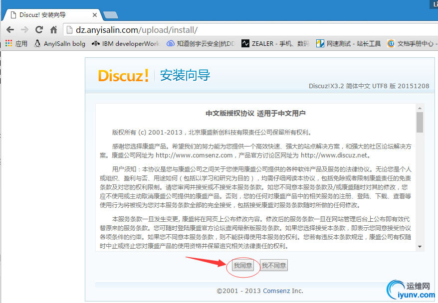Screen dimensions: 438x303
Task: Click the license scrollbar up arrow
Action: click(x=420, y=108)
